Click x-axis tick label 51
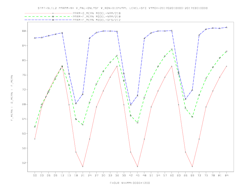This screenshot has width=247, height=191. click(x=151, y=175)
